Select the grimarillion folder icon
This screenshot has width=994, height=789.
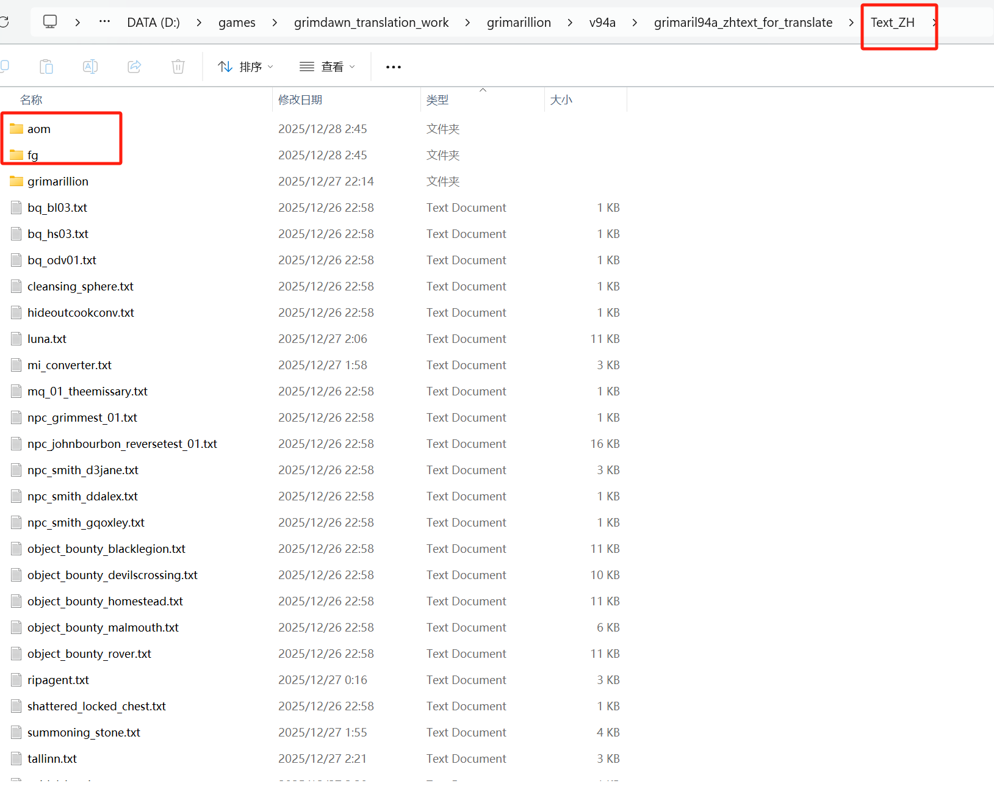click(x=16, y=181)
